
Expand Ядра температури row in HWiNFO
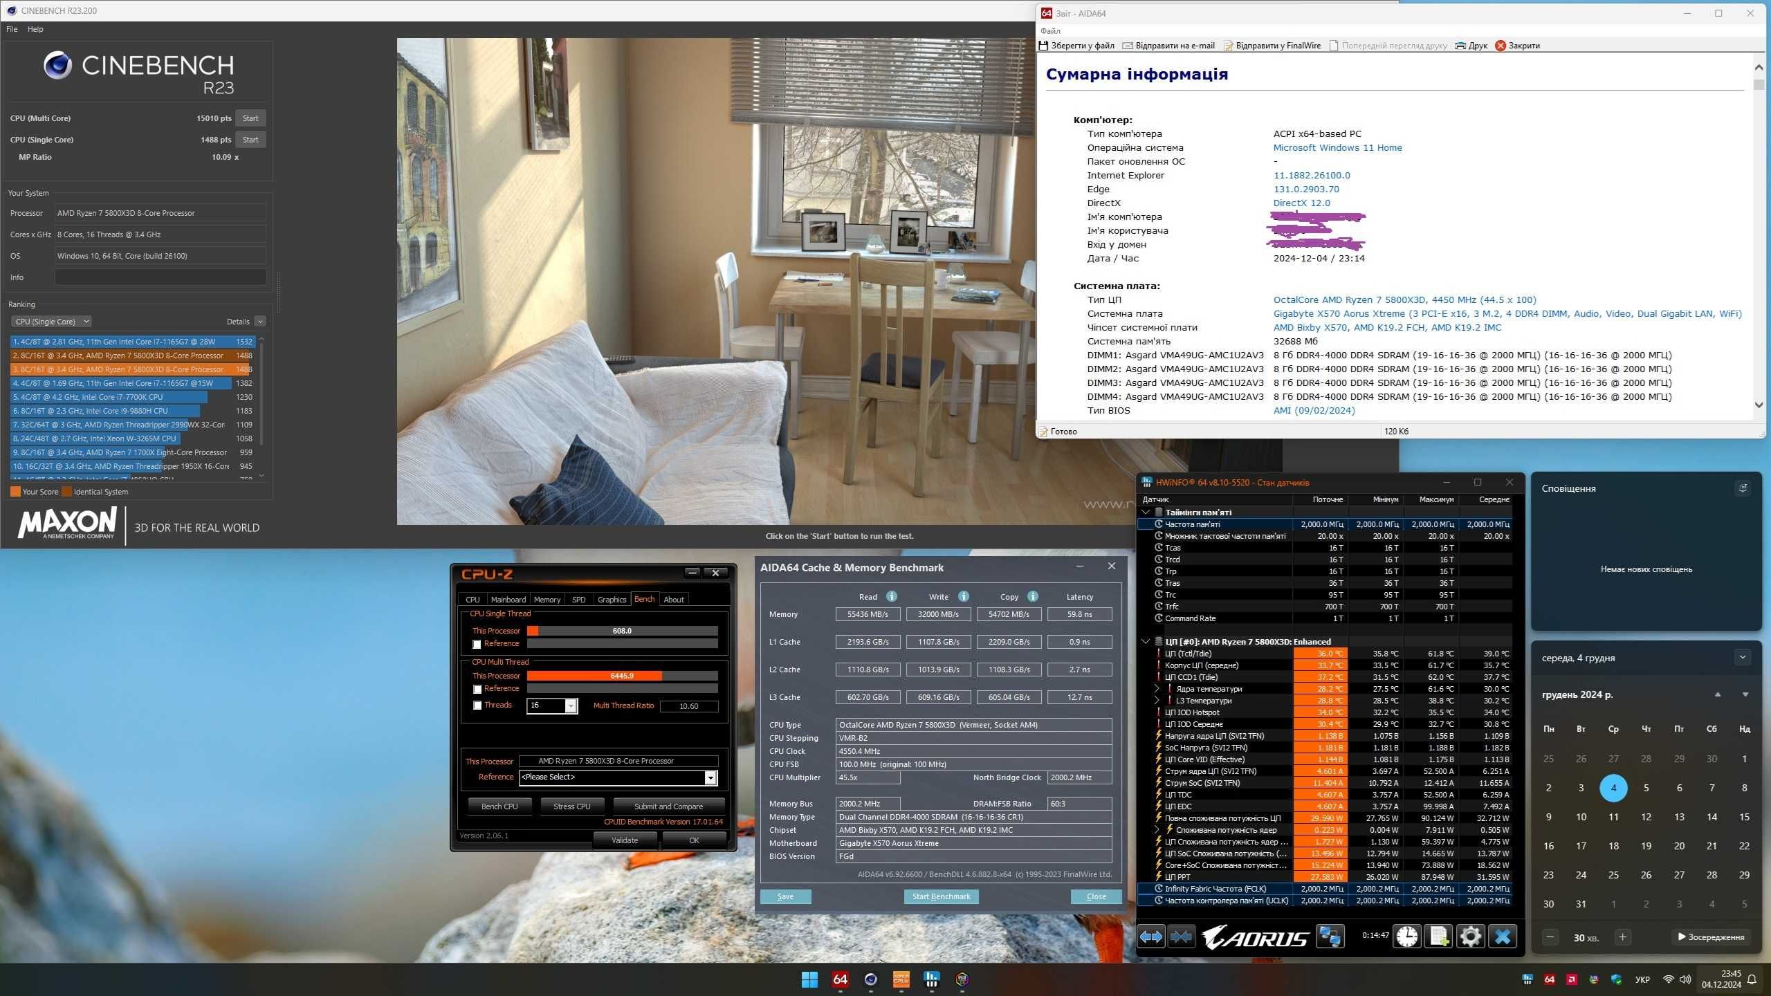point(1157,689)
